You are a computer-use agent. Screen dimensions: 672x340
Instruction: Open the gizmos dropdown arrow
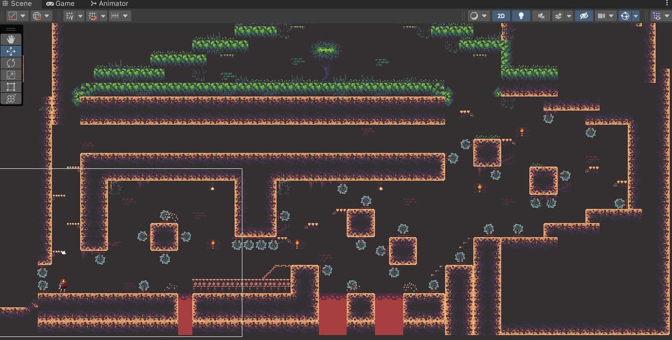636,16
